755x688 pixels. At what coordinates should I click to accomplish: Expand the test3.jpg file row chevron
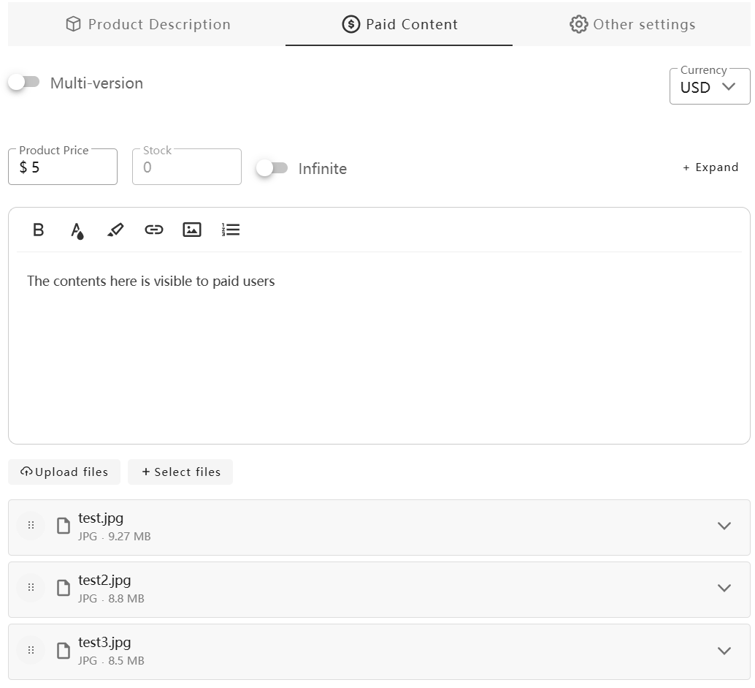pyautogui.click(x=724, y=651)
